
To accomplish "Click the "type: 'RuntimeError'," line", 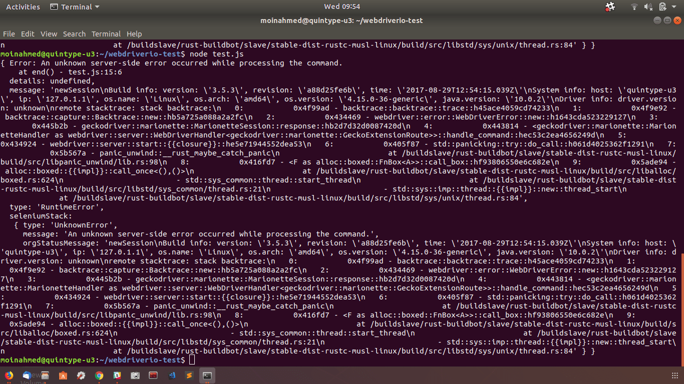I will coord(57,207).
